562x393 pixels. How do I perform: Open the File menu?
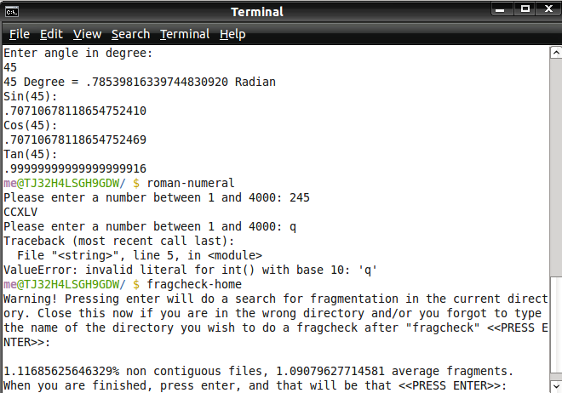click(x=20, y=34)
